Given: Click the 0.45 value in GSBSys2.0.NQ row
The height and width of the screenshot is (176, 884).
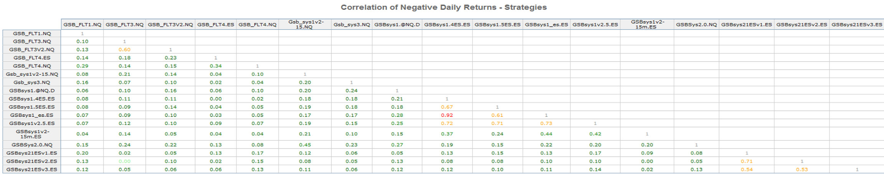Looking at the screenshot, I should click(305, 145).
